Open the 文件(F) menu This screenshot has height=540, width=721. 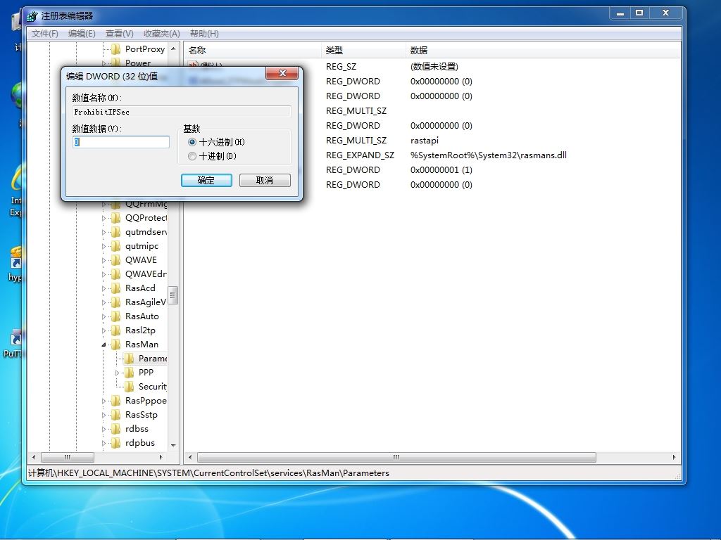(x=44, y=34)
